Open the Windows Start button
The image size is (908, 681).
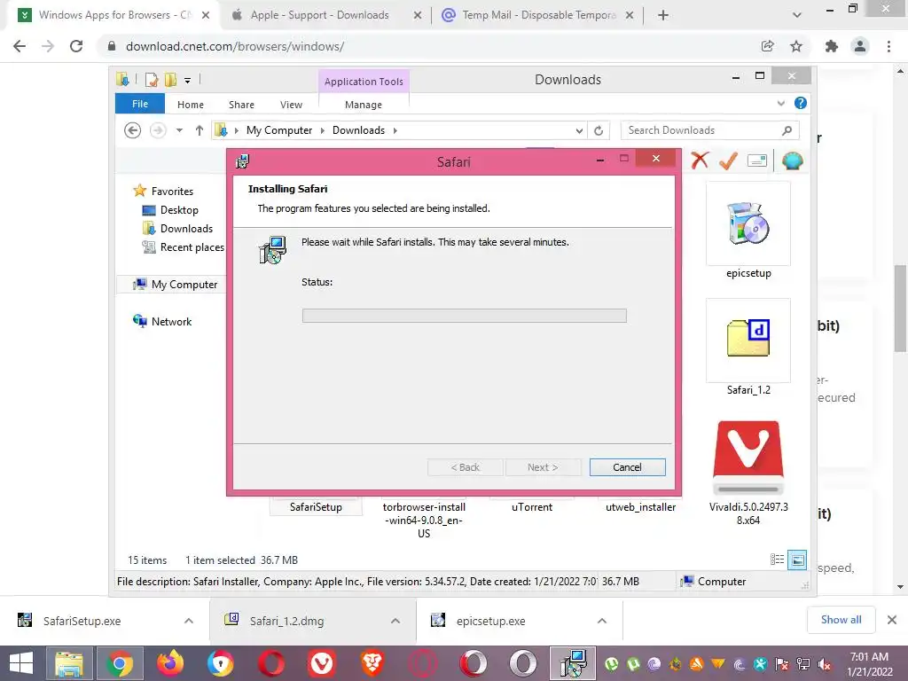[21, 663]
